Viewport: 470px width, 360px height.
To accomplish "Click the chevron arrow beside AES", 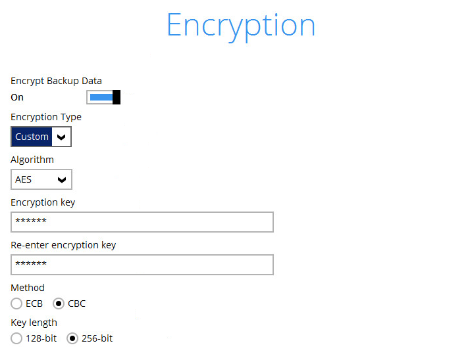I will [62, 179].
